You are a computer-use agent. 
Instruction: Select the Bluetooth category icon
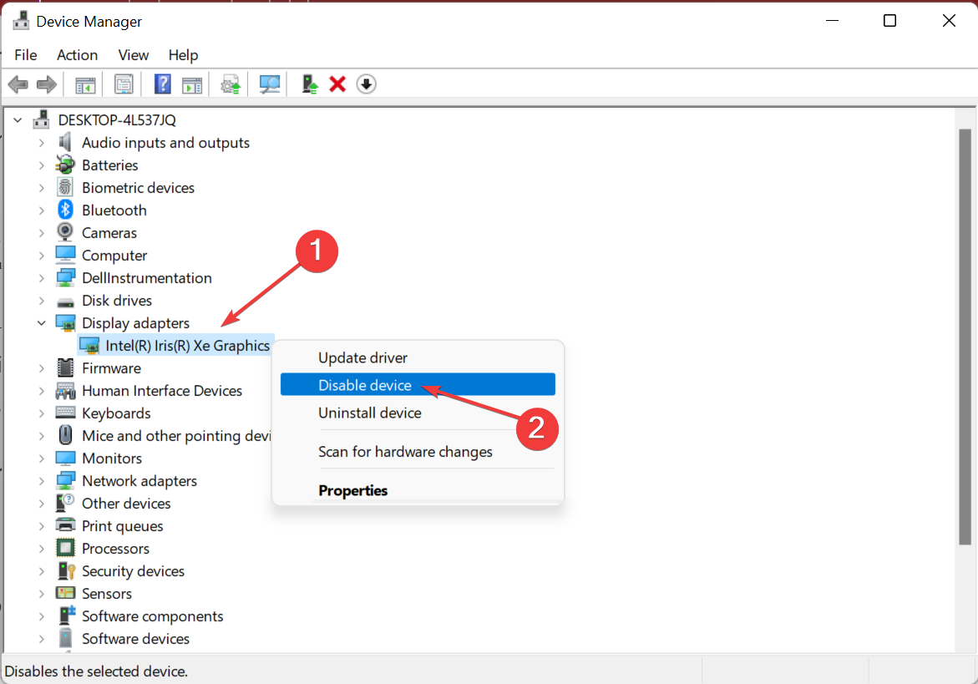[x=65, y=210]
